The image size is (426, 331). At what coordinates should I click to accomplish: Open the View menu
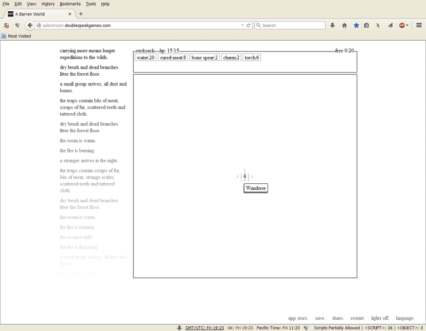click(31, 4)
